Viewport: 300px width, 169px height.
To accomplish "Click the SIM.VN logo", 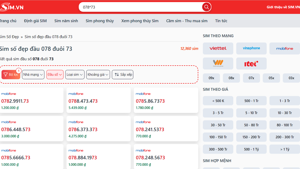I will (x=11, y=7).
